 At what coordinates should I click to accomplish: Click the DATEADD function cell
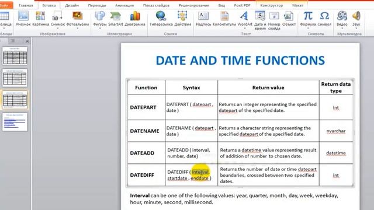coord(146,153)
